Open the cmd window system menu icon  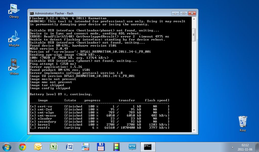pyautogui.click(x=32, y=13)
